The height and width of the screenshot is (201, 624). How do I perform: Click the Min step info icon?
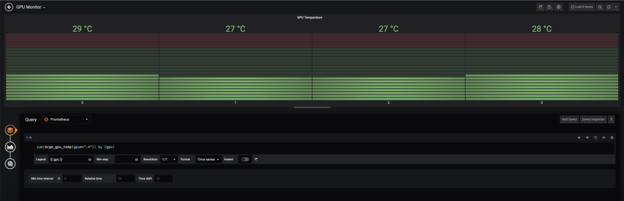137,159
